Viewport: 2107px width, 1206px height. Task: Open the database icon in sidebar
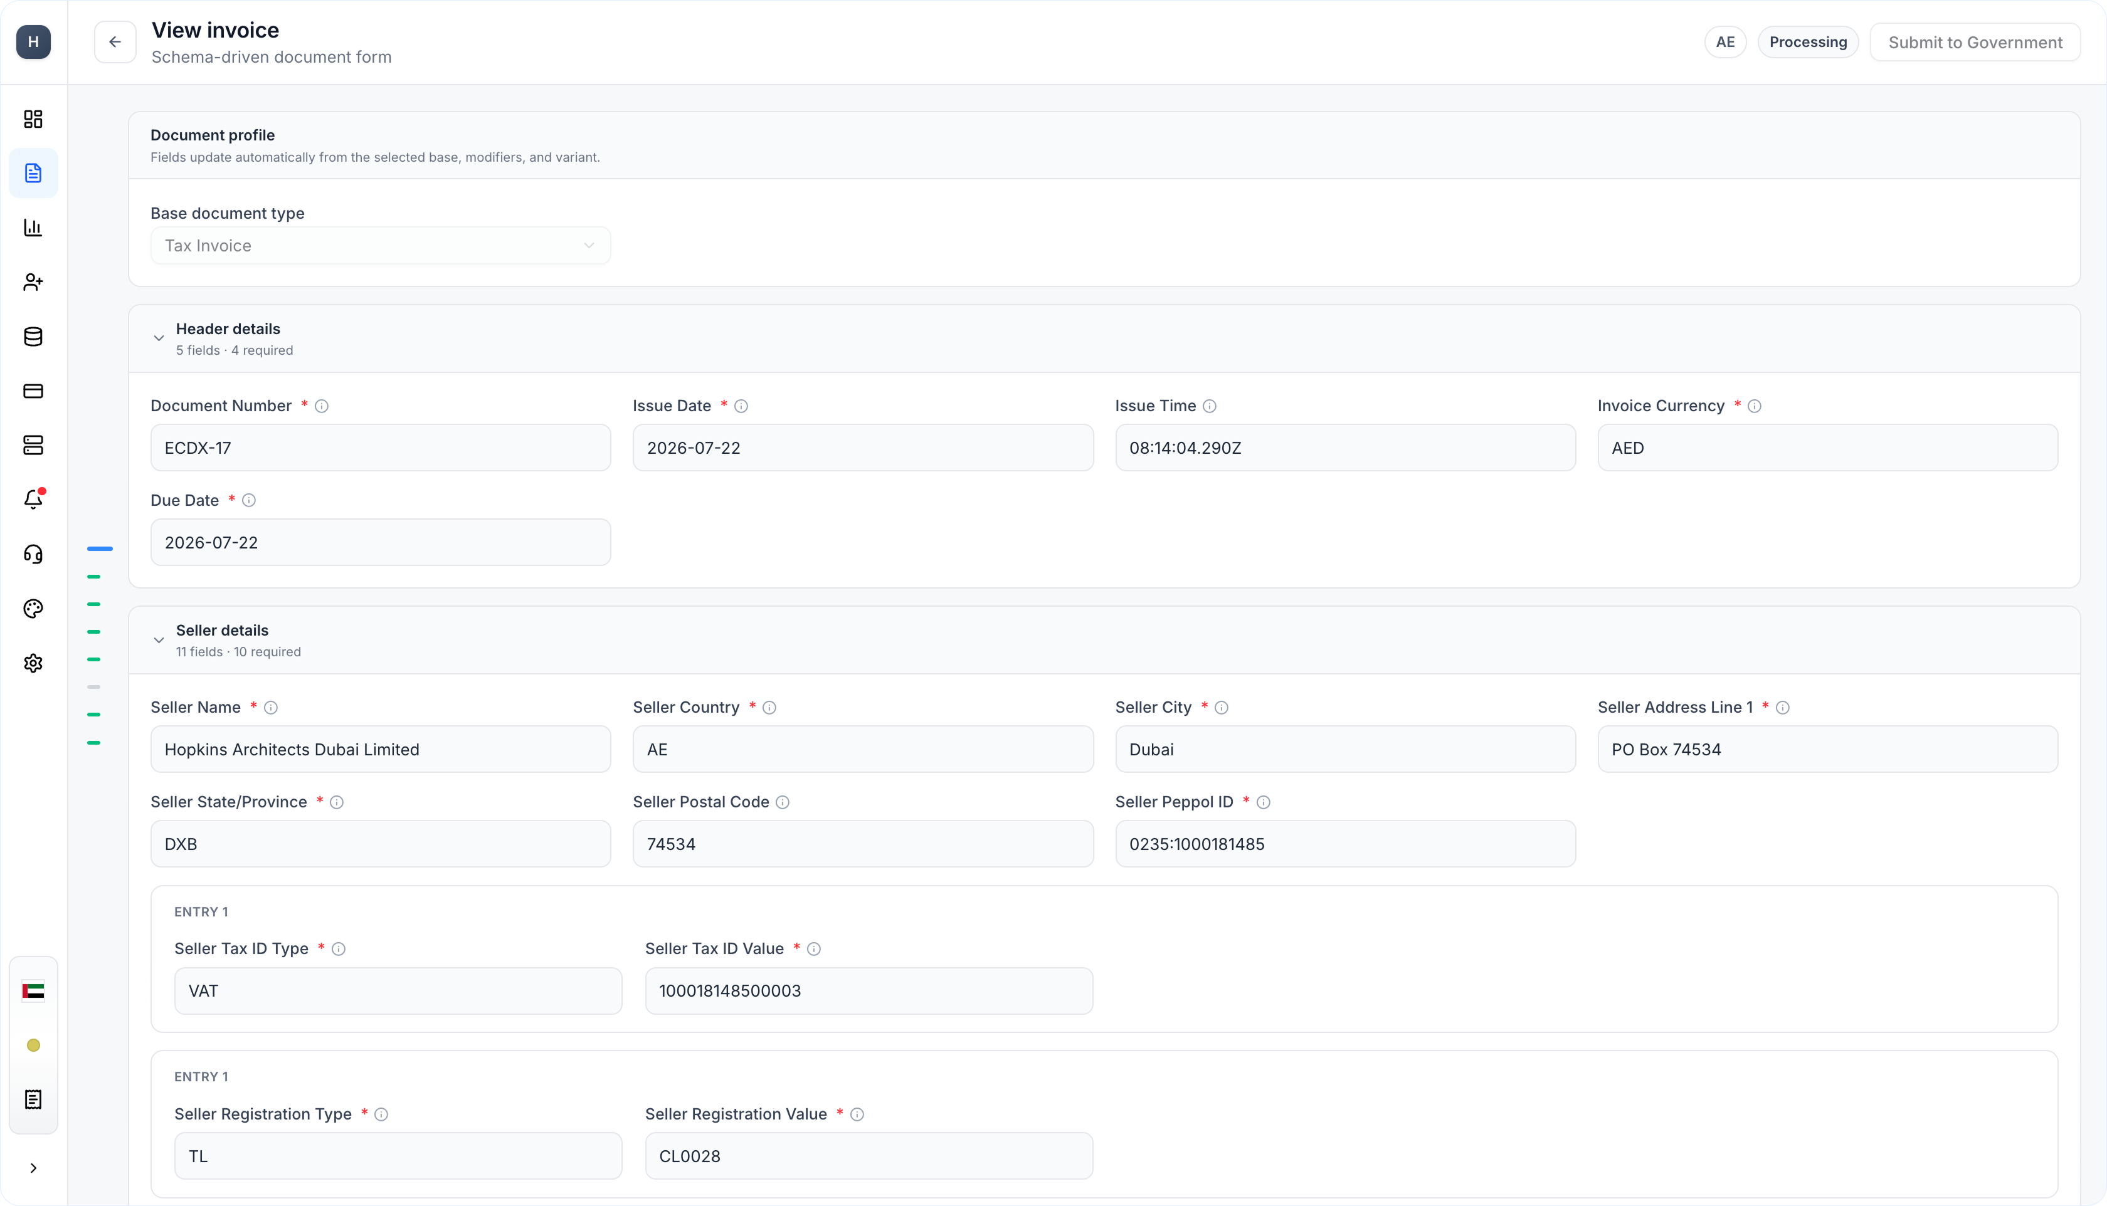point(33,337)
